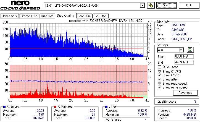Screen dimensions: 200x122
Task: Click PI Failures total 108086
Action: point(90,118)
